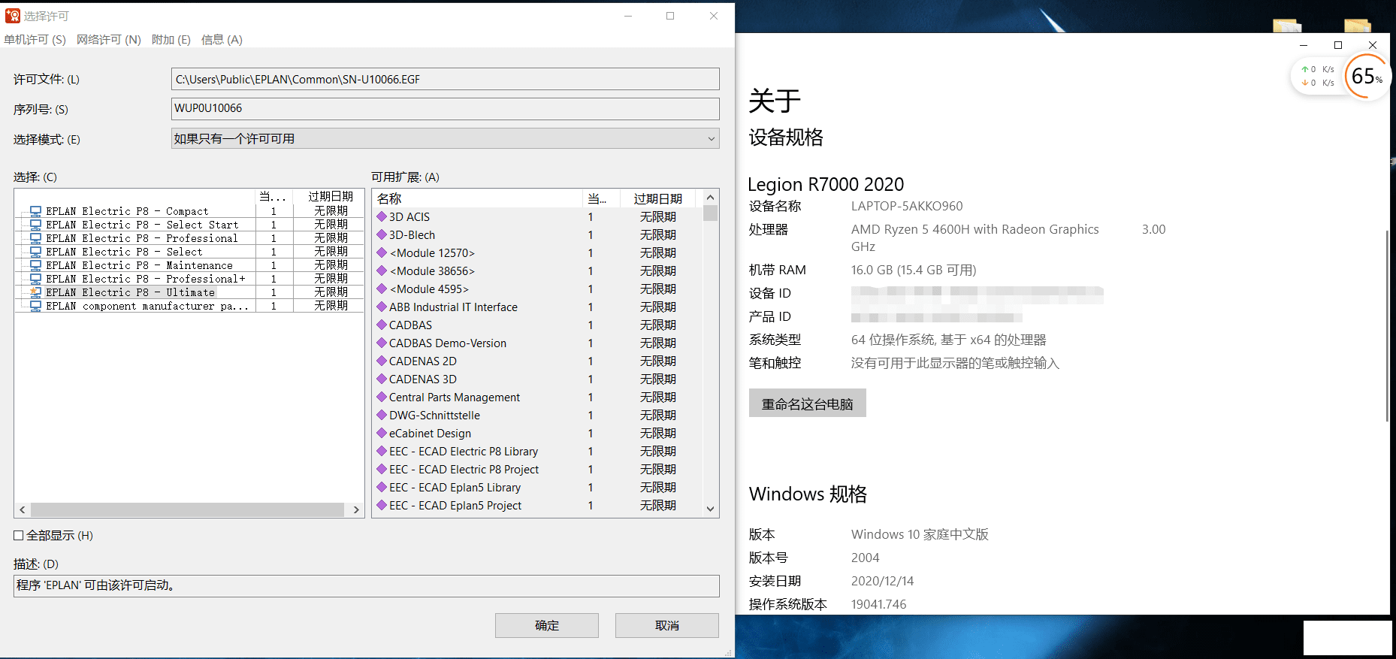The width and height of the screenshot is (1396, 659).
Task: Open the 网络许可 menu
Action: click(x=109, y=40)
